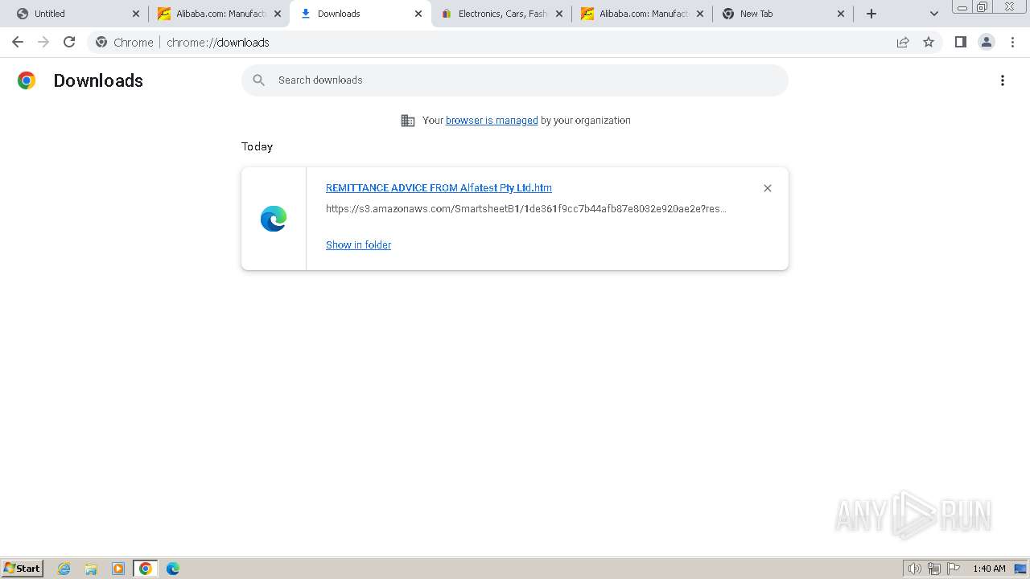Close the first Alibaba.com tab
The width and height of the screenshot is (1030, 579).
point(278,14)
